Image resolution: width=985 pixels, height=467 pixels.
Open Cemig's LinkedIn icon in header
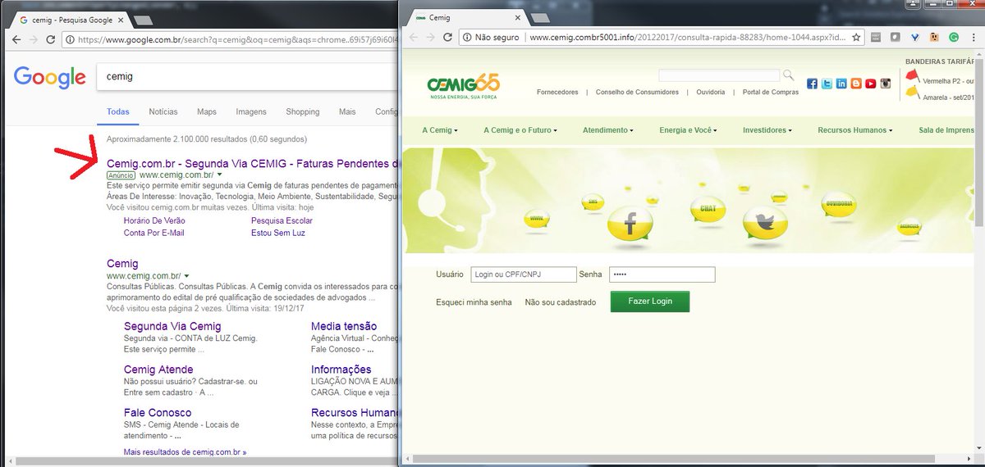pyautogui.click(x=841, y=84)
